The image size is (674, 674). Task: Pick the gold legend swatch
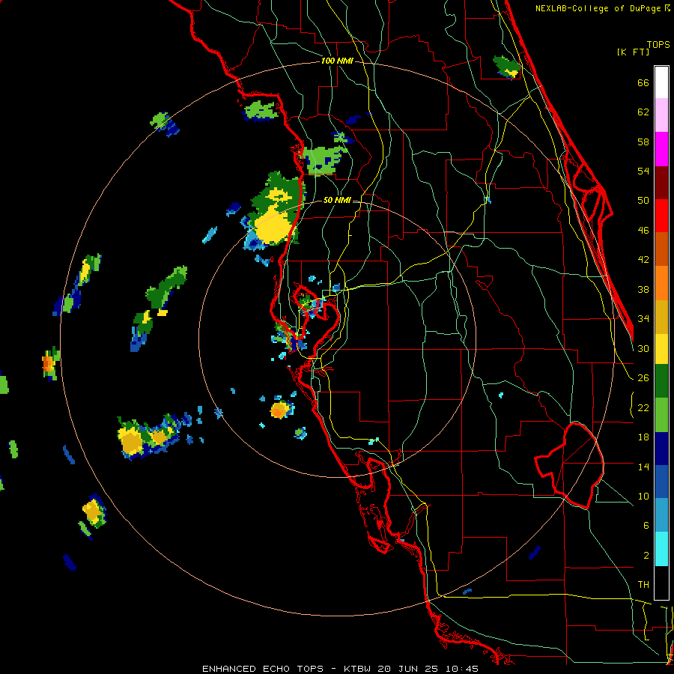(661, 317)
